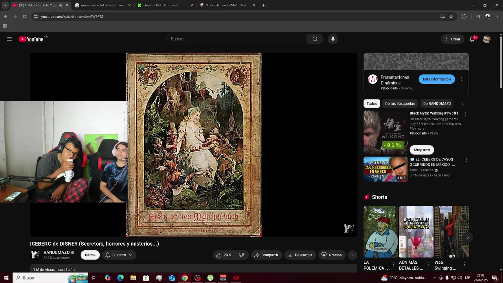Open the Spider-Man 2 detalles short thumbnail
Image resolution: width=503 pixels, height=283 pixels.
[416, 232]
